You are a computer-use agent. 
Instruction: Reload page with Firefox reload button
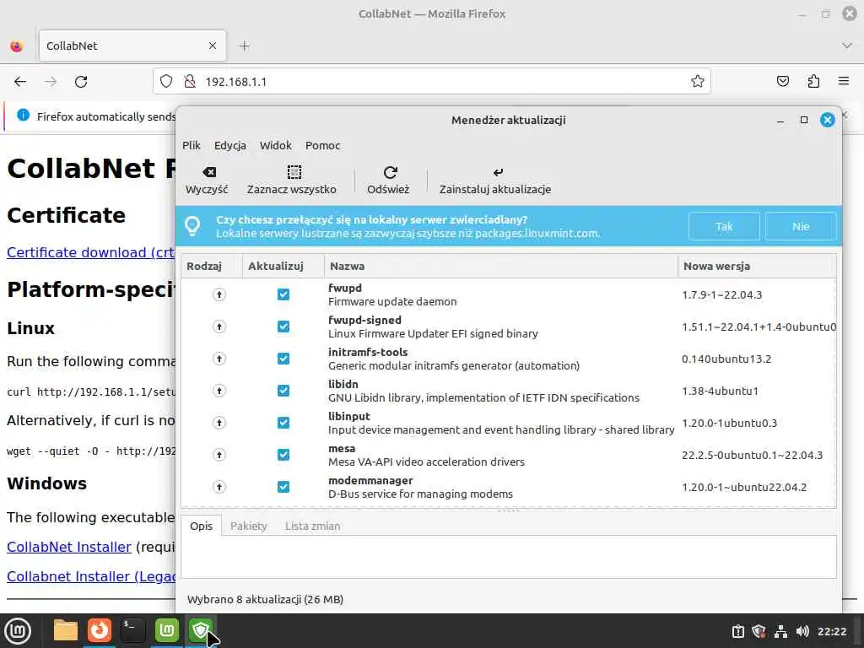[81, 82]
